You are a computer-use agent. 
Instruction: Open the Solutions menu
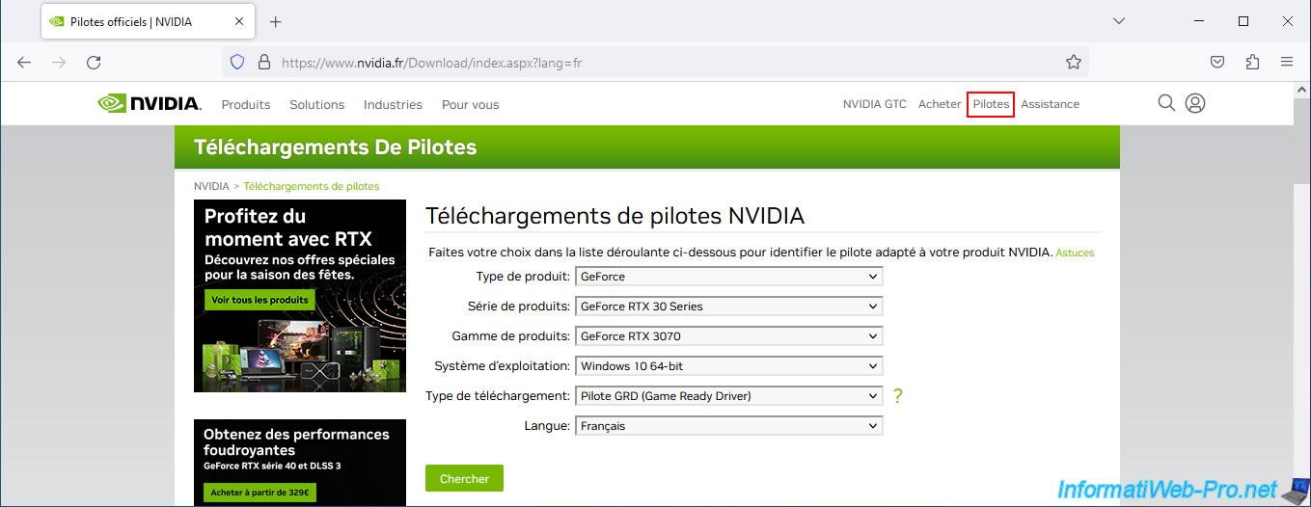tap(316, 104)
